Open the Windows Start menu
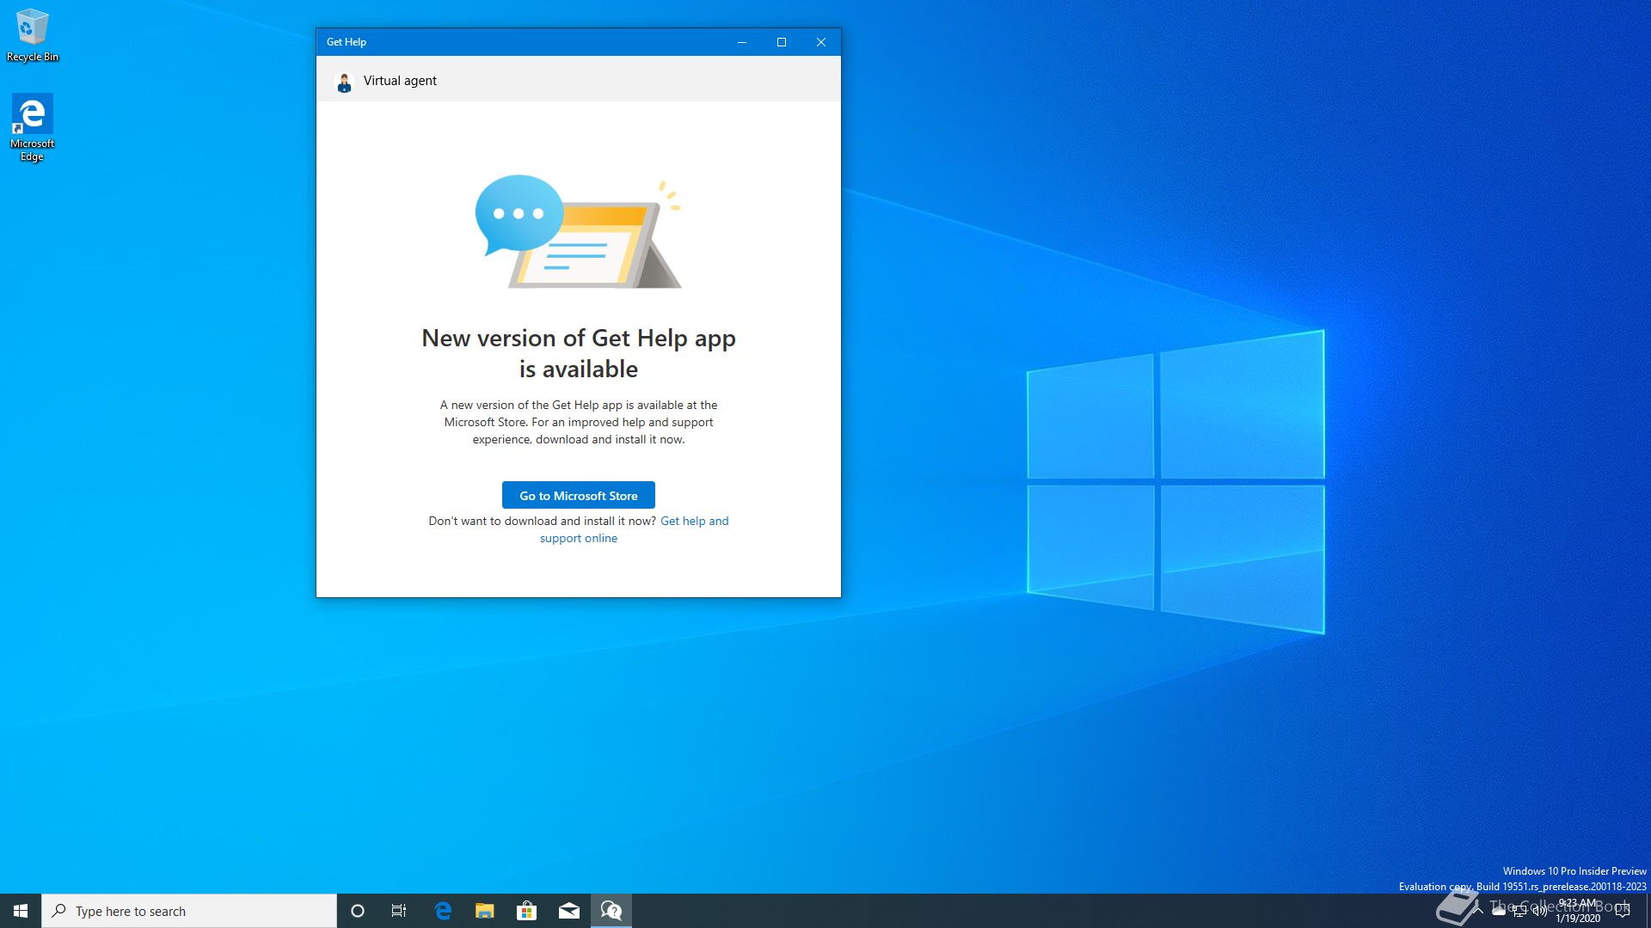This screenshot has width=1651, height=928. click(x=21, y=911)
